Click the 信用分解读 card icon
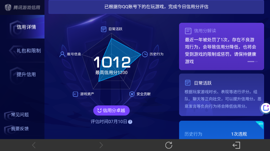This screenshot has width=270, height=151. click(188, 31)
